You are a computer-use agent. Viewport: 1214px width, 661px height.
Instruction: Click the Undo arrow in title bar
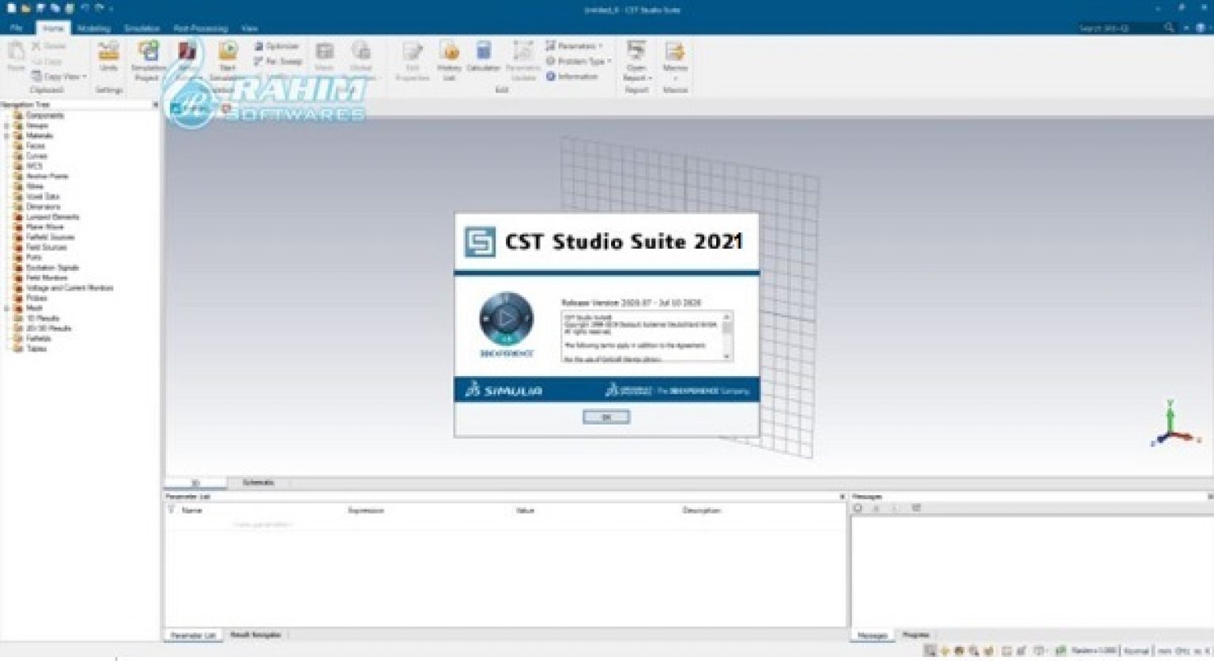point(85,8)
